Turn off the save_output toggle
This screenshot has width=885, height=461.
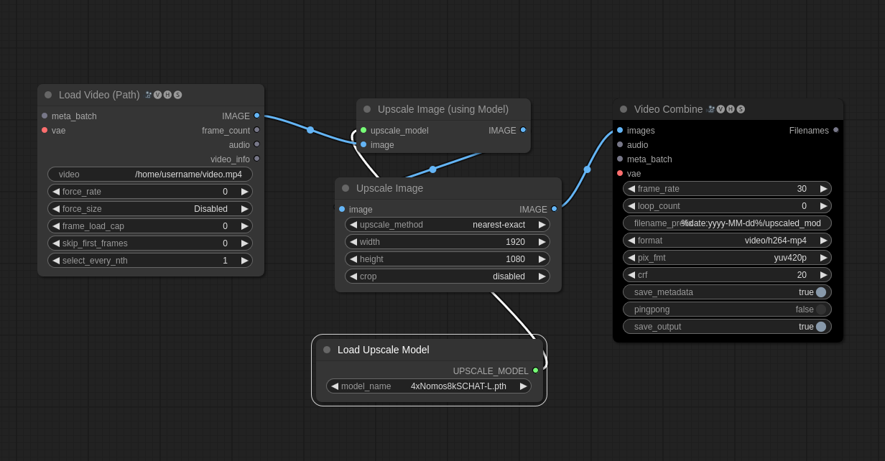820,327
